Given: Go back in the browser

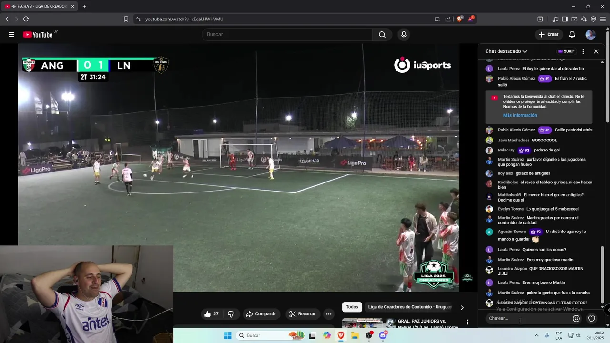Looking at the screenshot, I should tap(7, 19).
